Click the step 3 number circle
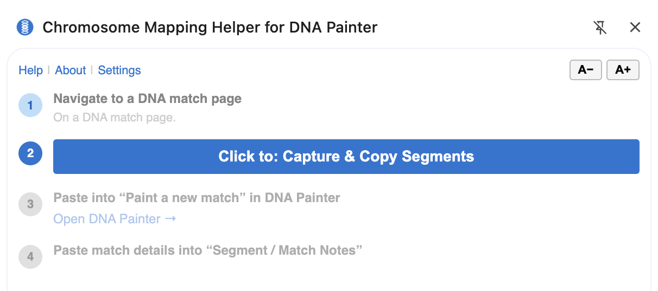This screenshot has width=658, height=291. pos(30,204)
